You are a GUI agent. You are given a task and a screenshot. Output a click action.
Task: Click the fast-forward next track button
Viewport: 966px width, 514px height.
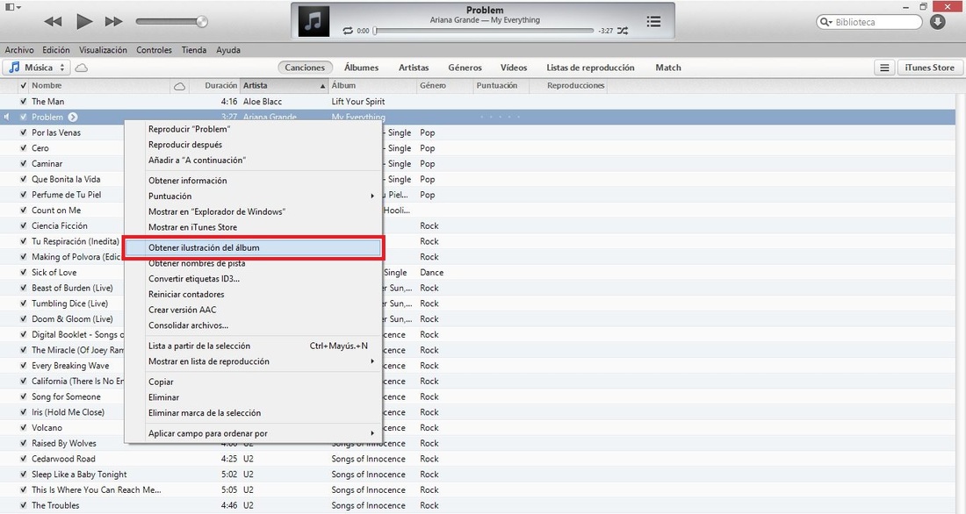[x=113, y=22]
